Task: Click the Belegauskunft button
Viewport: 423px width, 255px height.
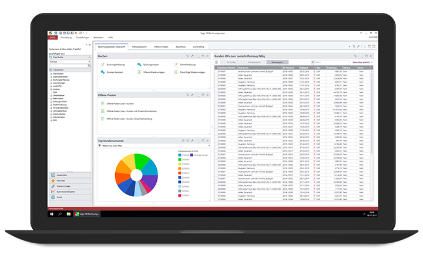Action: (254, 62)
